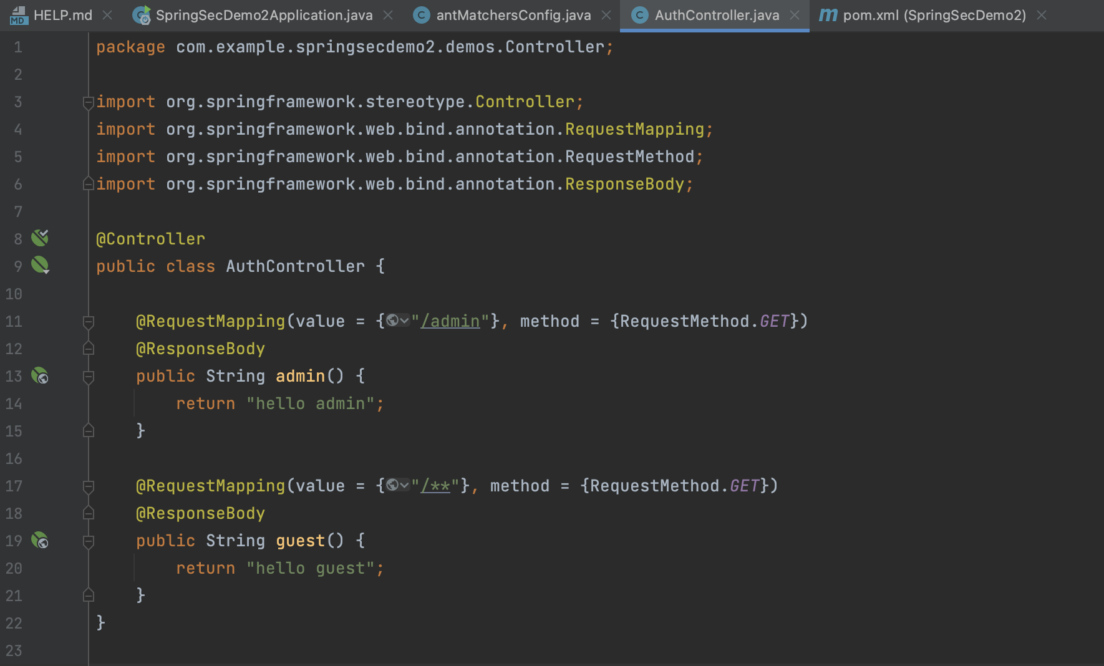Close the pom.xml tab
The width and height of the screenshot is (1104, 666).
1042,15
